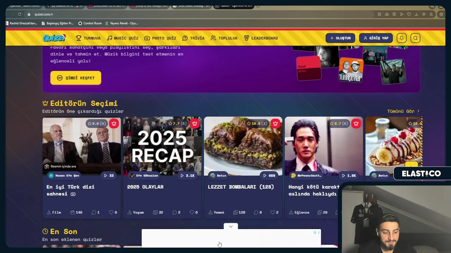Image resolution: width=451 pixels, height=253 pixels.
Task: Click the Oluştur create button
Action: (340, 38)
